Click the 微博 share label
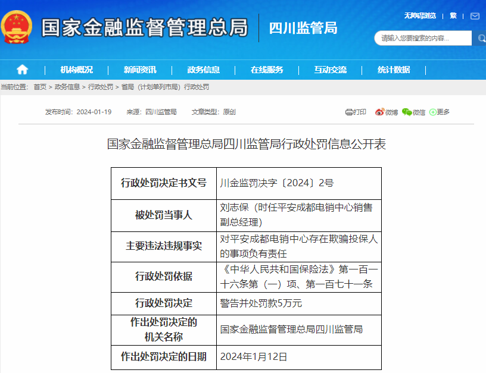486x373 pixels. pyautogui.click(x=391, y=112)
